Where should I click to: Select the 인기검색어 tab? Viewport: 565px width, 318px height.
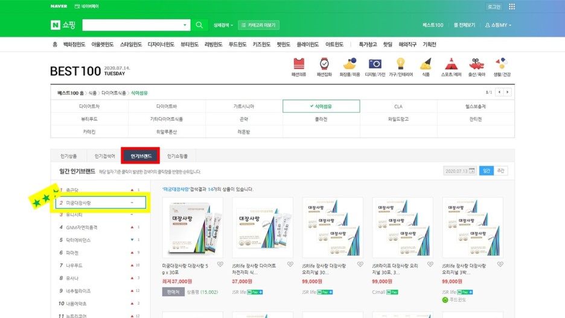104,156
